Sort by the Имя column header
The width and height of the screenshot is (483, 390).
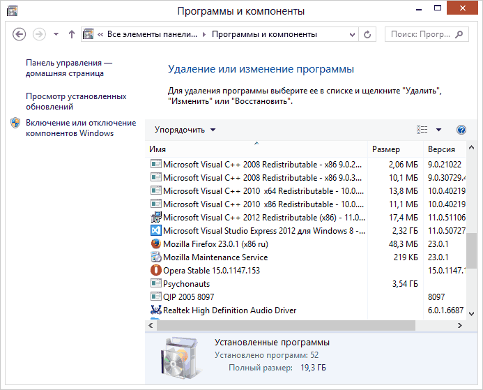click(256, 149)
